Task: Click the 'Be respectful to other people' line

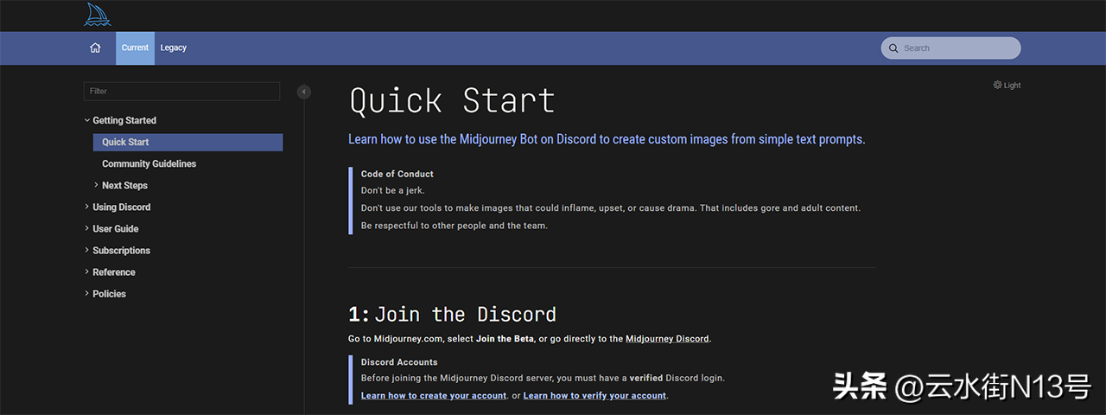Action: pyautogui.click(x=454, y=226)
